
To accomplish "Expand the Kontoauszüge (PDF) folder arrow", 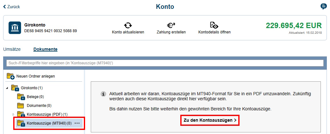I will (13, 114).
